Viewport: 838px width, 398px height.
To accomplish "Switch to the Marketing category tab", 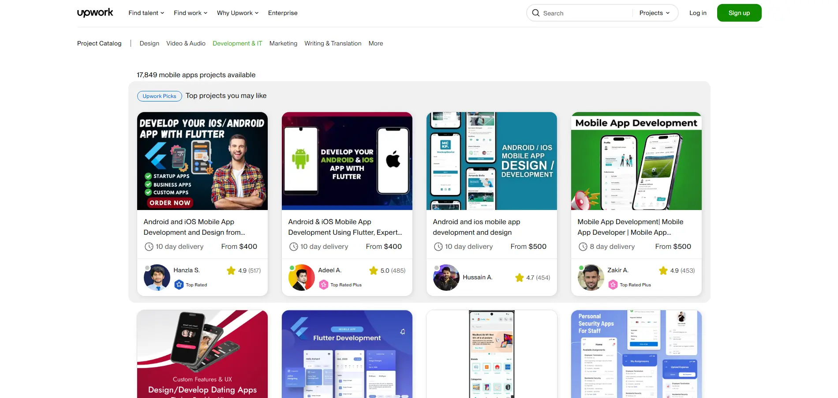I will click(283, 43).
